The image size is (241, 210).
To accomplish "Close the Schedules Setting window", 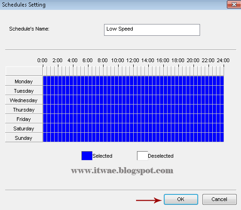I will 234,4.
